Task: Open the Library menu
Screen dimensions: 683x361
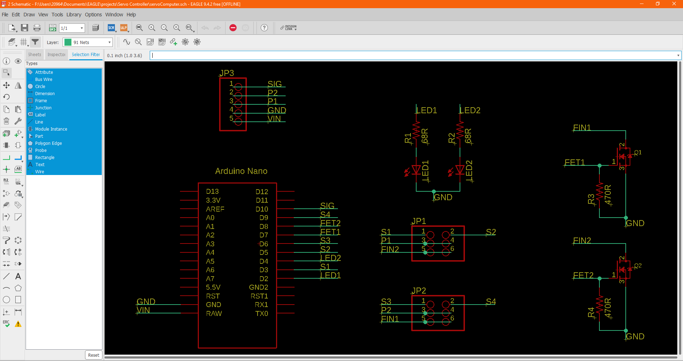Action: point(74,15)
